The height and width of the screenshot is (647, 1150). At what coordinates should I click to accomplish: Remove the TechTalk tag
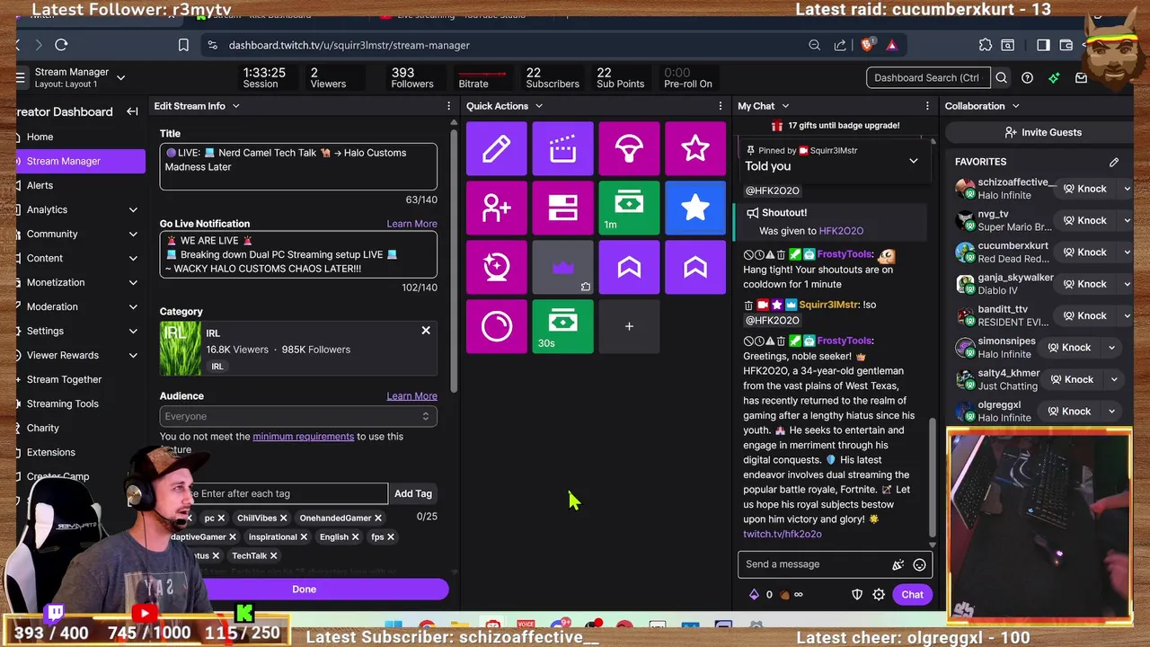274,555
